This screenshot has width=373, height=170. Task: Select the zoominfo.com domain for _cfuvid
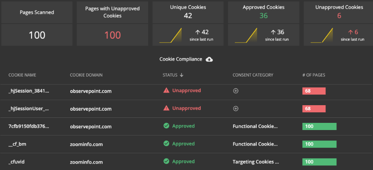click(86, 162)
